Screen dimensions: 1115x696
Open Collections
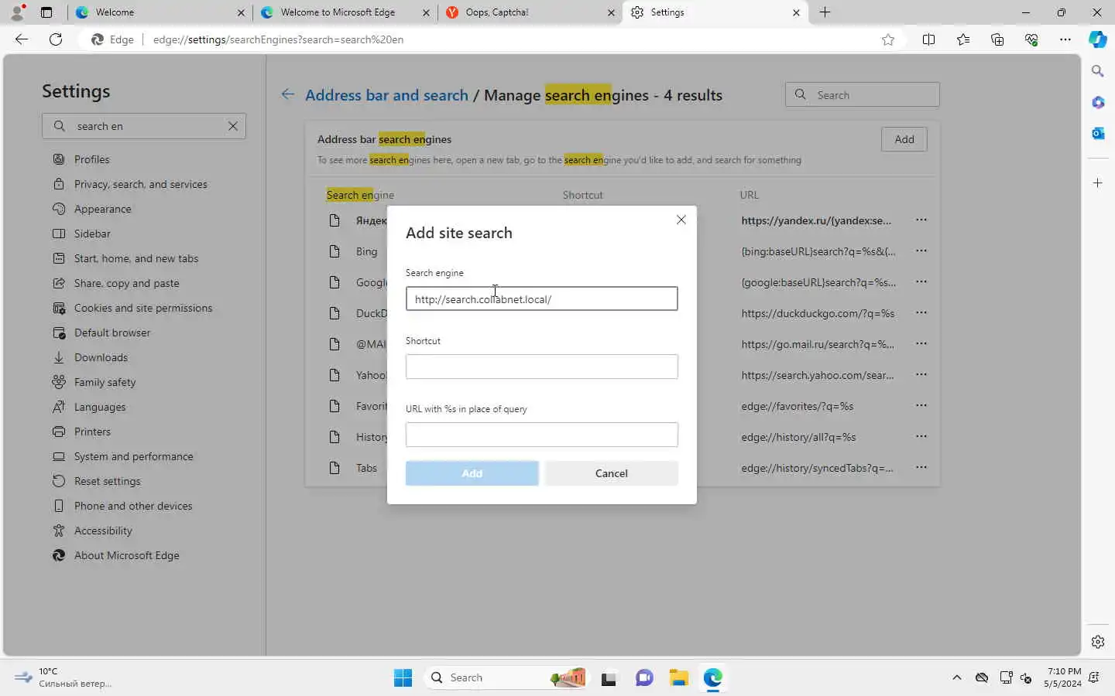click(x=997, y=39)
